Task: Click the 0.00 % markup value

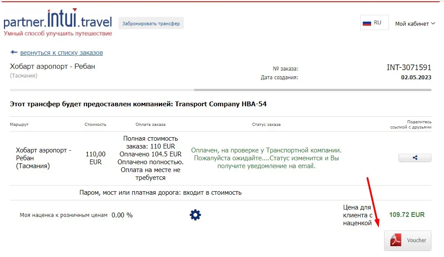Action: pos(122,215)
